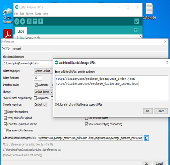Click the Editor font size field

pos(38,78)
